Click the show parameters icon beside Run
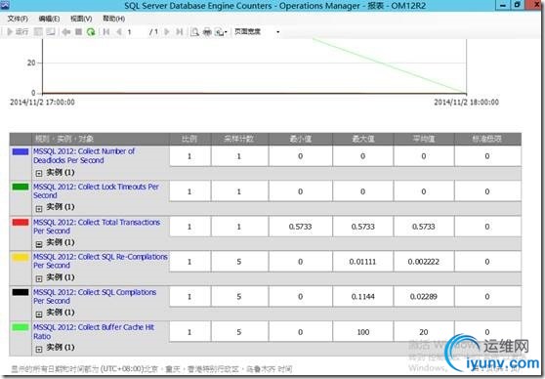Viewport: 545px width, 379px height. click(x=38, y=31)
